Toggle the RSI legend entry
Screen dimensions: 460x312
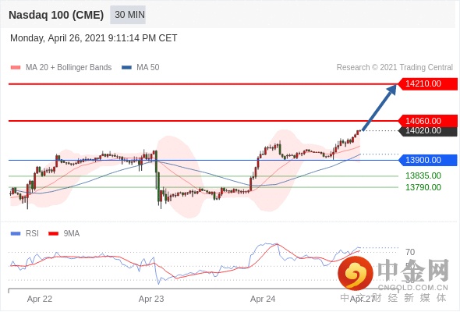click(25, 234)
